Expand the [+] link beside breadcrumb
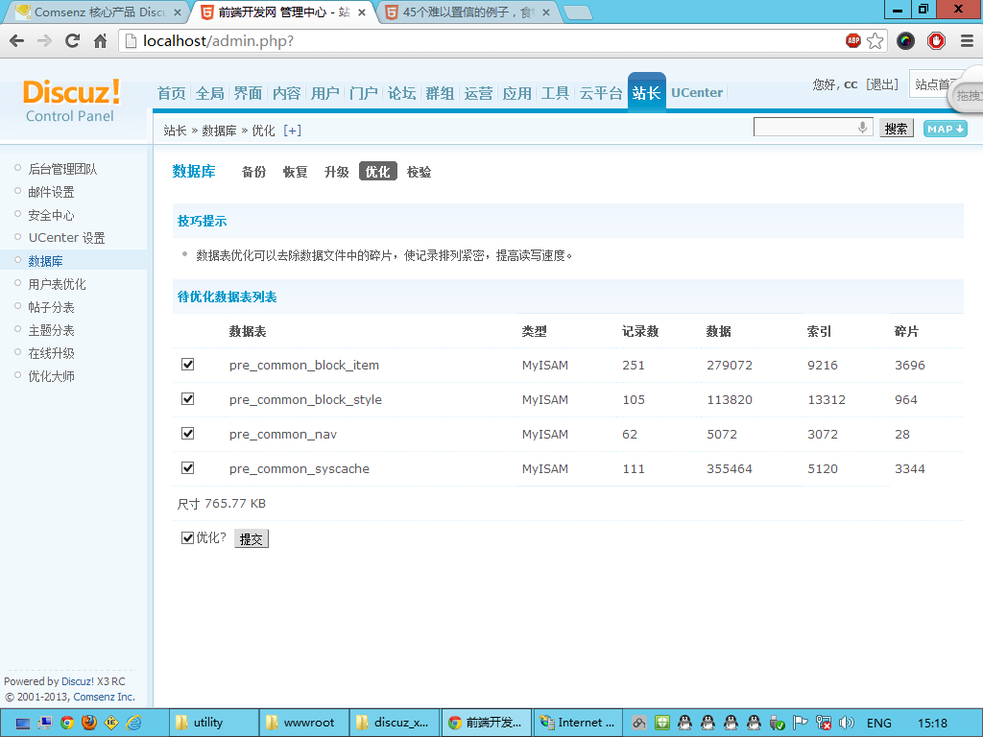Viewport: 983px width, 737px height. point(292,131)
